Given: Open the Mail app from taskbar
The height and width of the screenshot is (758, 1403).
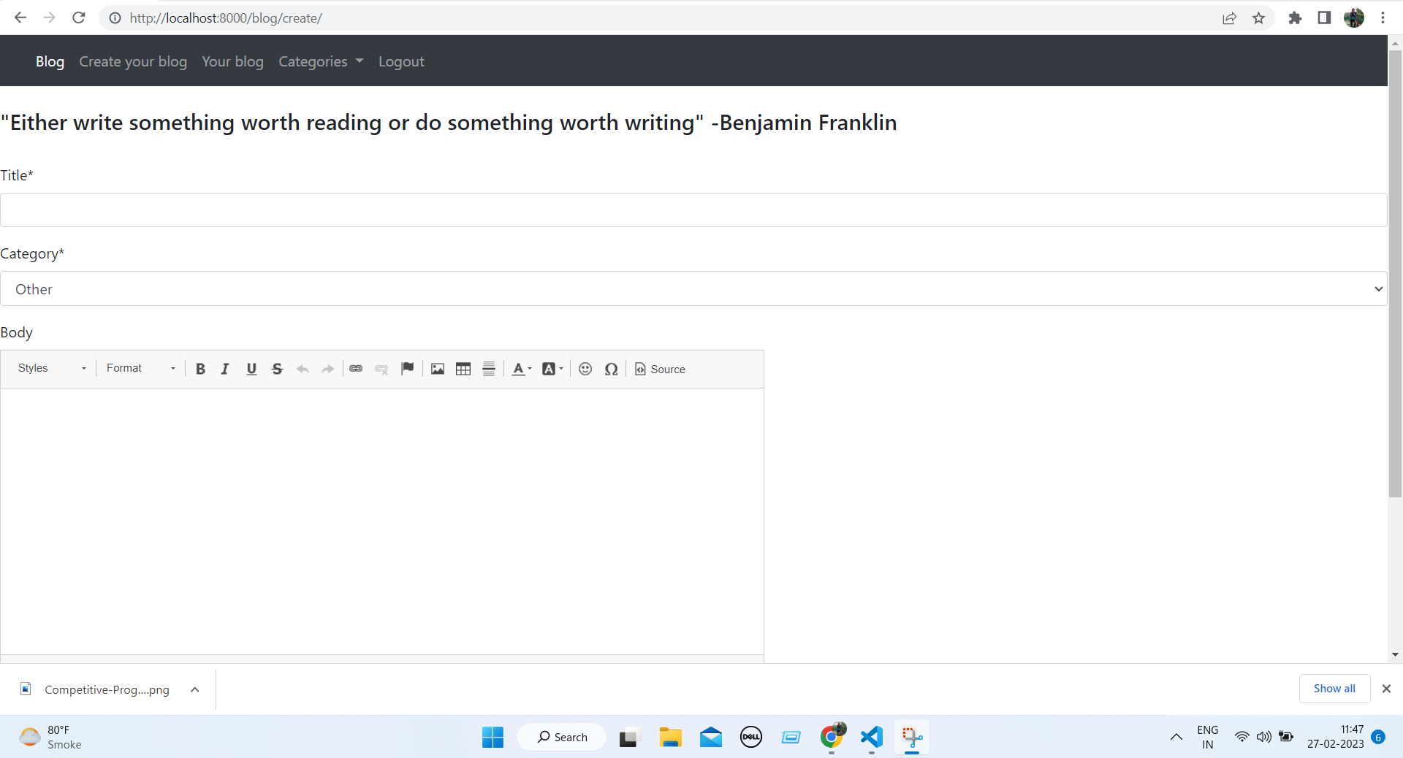Looking at the screenshot, I should 710,737.
